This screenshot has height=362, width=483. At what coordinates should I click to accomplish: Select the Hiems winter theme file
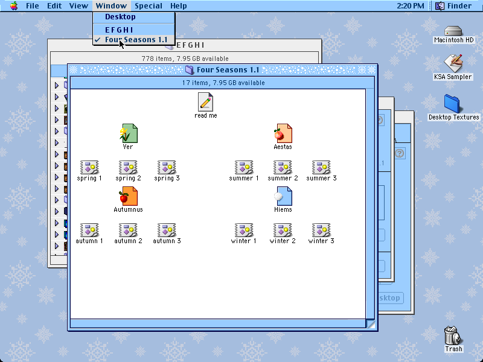pos(283,200)
